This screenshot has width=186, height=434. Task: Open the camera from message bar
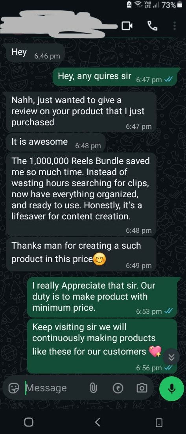coord(142,388)
